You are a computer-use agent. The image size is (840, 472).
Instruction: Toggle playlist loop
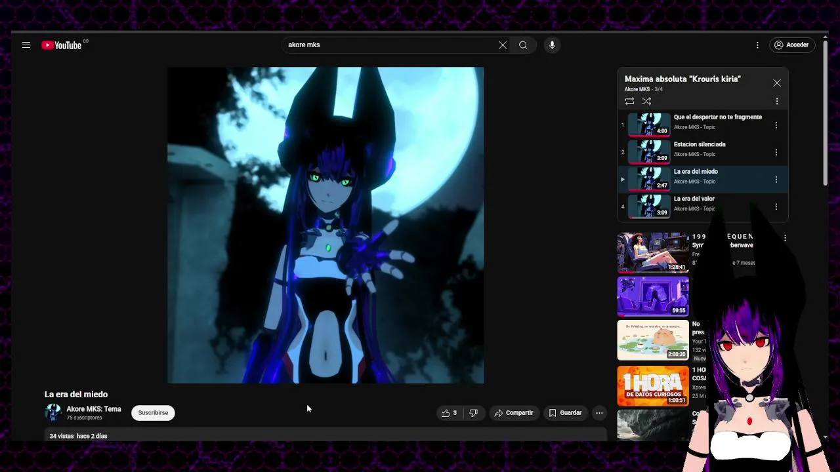(629, 101)
